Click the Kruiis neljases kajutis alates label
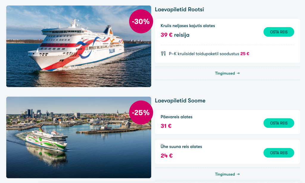 coord(188,26)
